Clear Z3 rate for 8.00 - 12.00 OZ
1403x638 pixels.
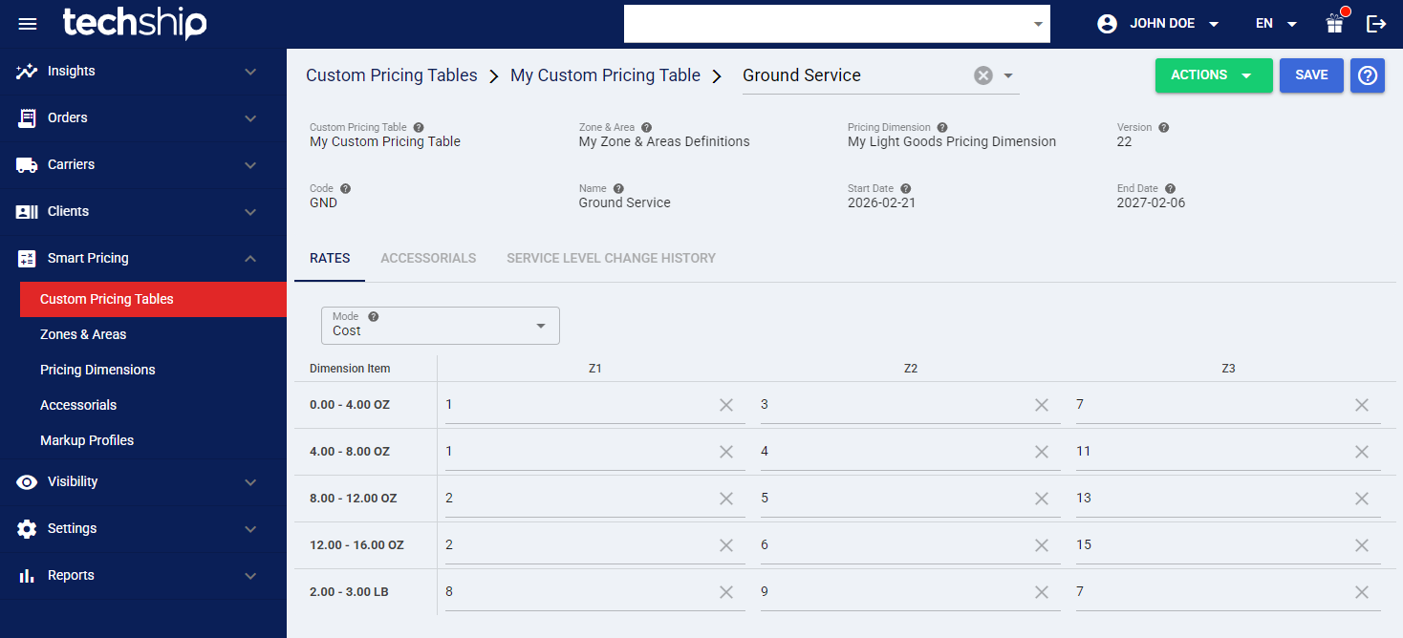point(1362,499)
